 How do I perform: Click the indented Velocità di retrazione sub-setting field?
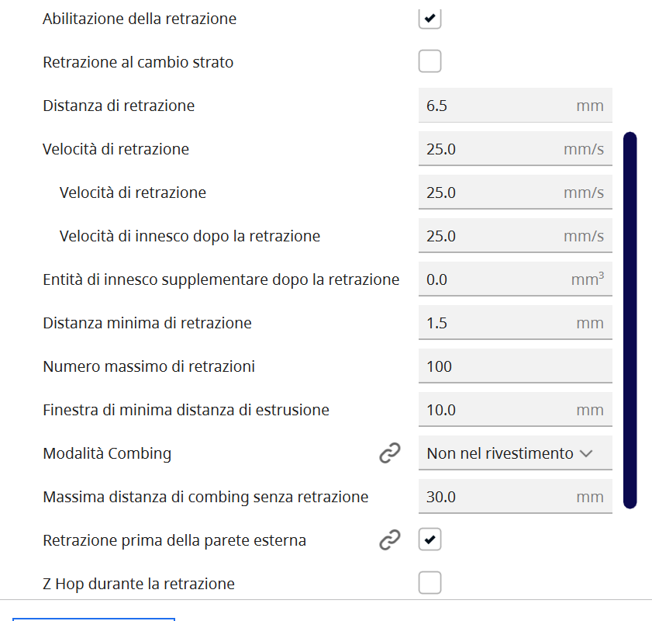[x=496, y=193]
